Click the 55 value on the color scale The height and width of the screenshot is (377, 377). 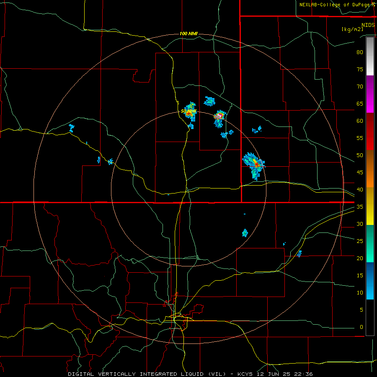(x=360, y=138)
